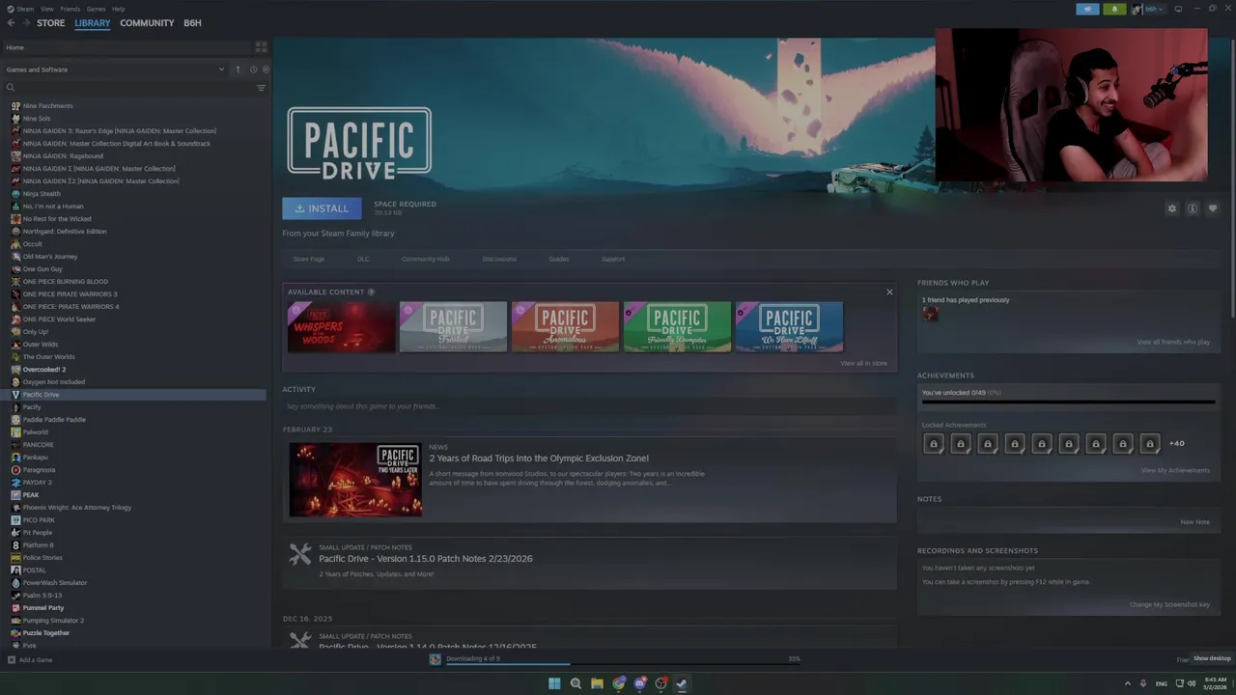Open the Frosted DLC thumbnail
This screenshot has height=695, width=1236.
tap(453, 327)
